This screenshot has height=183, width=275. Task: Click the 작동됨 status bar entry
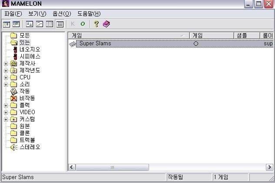(175, 177)
